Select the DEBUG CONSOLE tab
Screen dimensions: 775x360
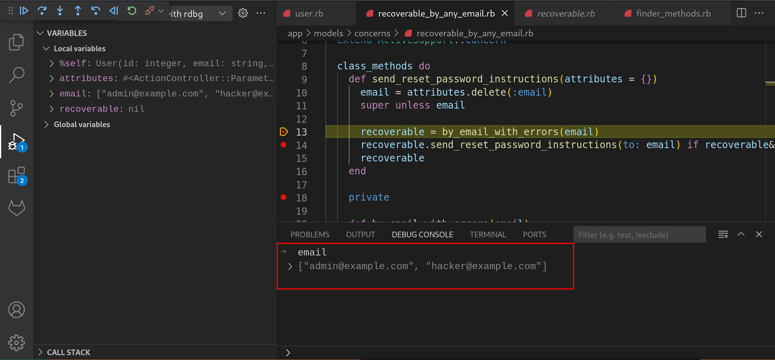422,234
